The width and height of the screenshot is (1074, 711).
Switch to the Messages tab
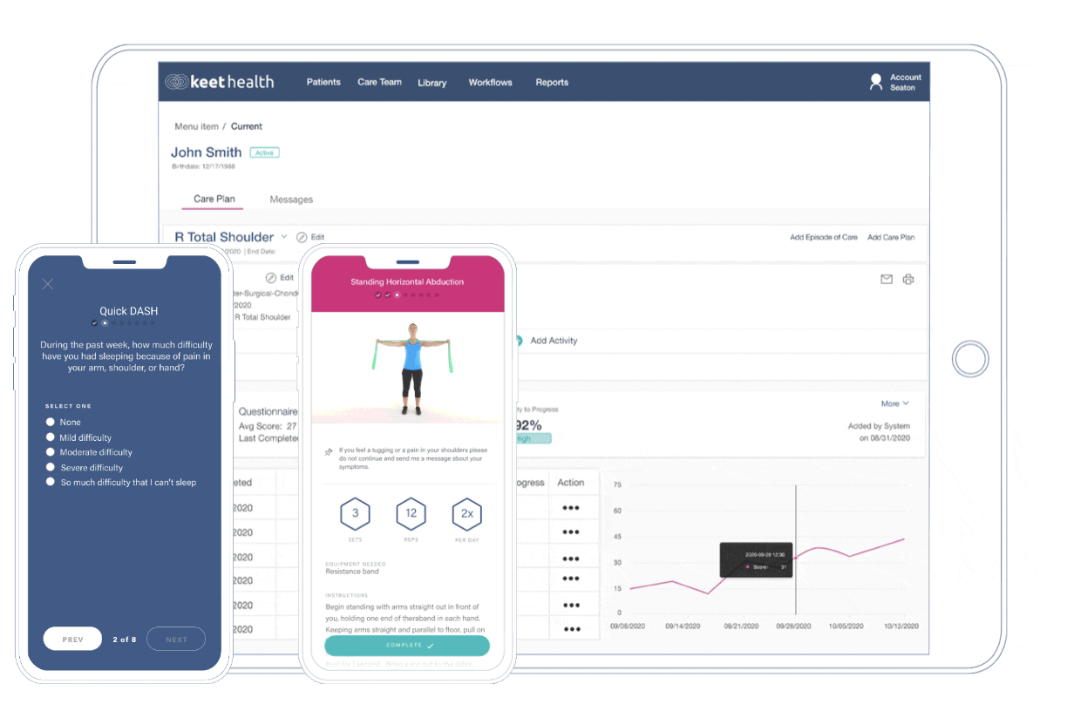click(290, 199)
